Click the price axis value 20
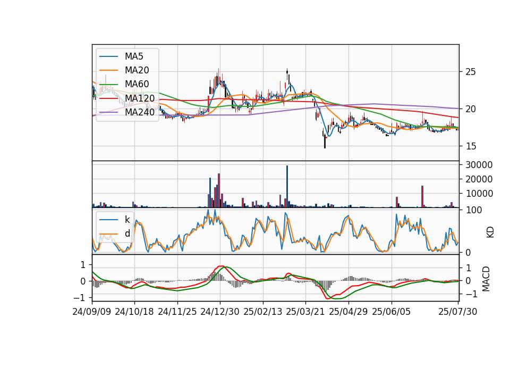The image size is (510, 367). pos(471,109)
